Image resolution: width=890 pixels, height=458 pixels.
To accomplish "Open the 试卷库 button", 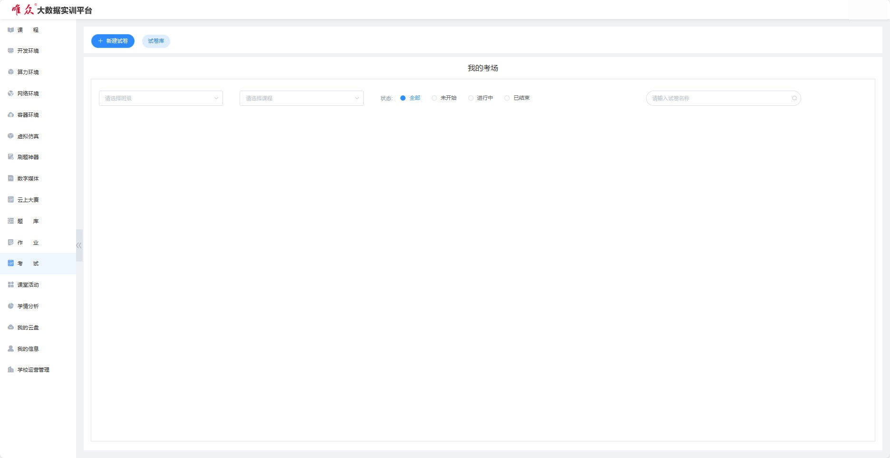I will (156, 41).
